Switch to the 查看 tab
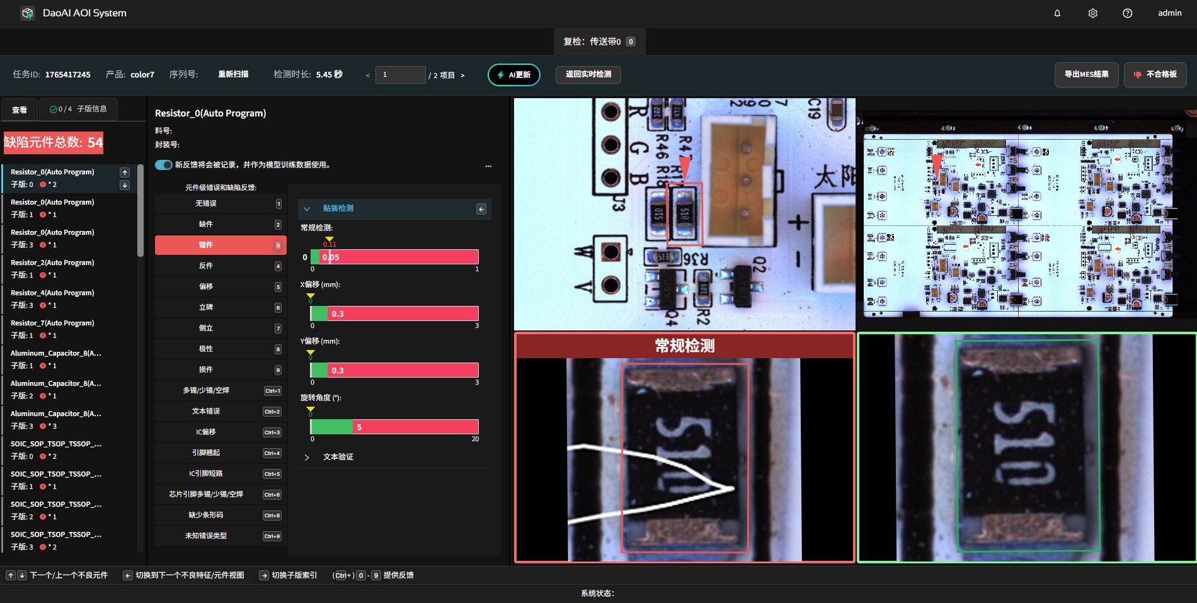 [20, 110]
